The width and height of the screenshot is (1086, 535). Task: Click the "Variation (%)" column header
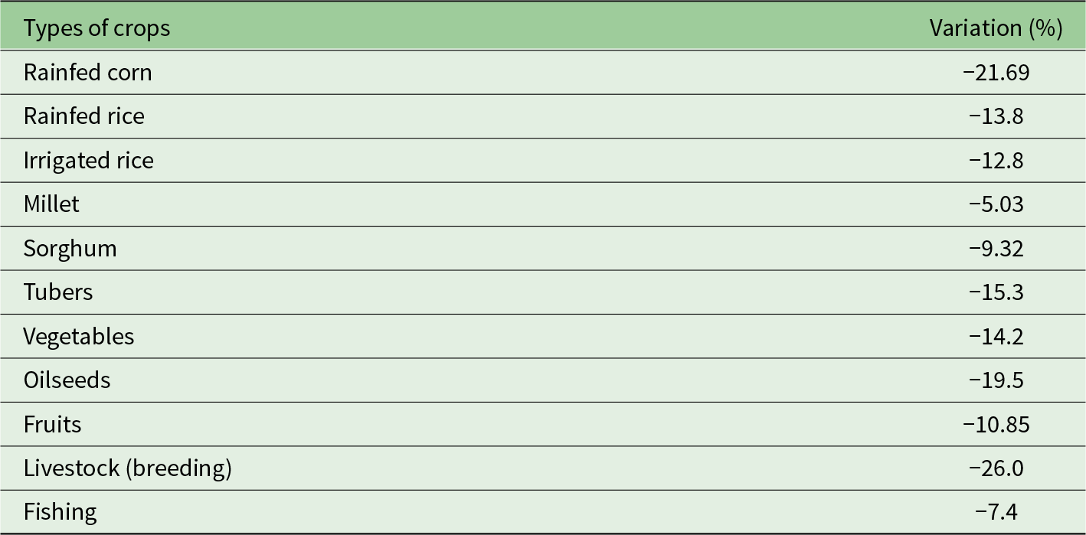[x=996, y=29]
